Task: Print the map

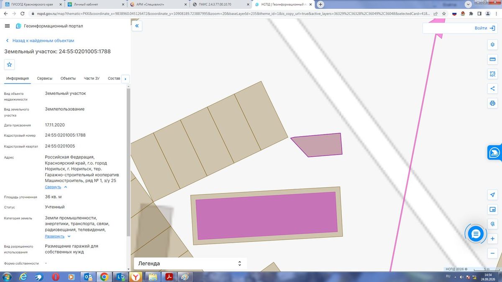Action: [x=492, y=103]
